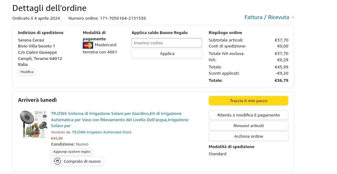Click Aggiungi opzione regalo
Image resolution: width=337 pixels, height=174 pixels.
point(72,152)
